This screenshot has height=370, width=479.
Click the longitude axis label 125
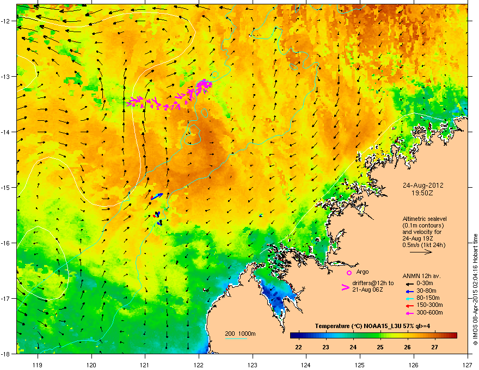360,365
